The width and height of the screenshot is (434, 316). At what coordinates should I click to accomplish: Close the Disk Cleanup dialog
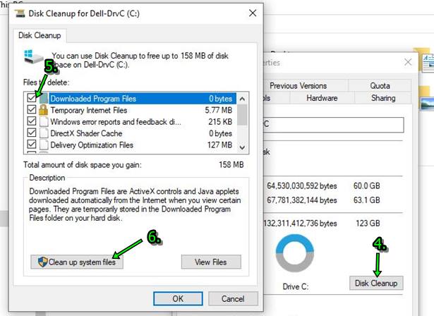point(253,13)
